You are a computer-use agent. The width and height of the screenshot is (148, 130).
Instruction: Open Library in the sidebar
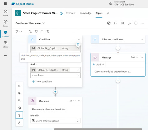(x=6, y=44)
